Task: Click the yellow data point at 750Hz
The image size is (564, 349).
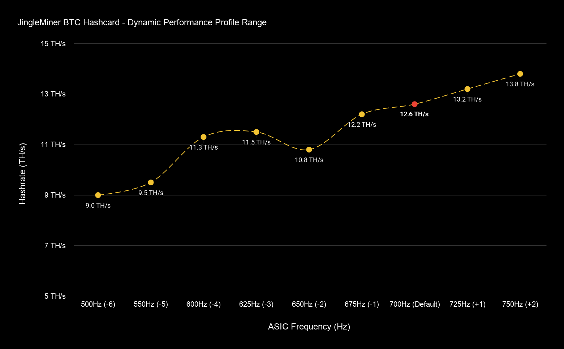Action: (520, 74)
